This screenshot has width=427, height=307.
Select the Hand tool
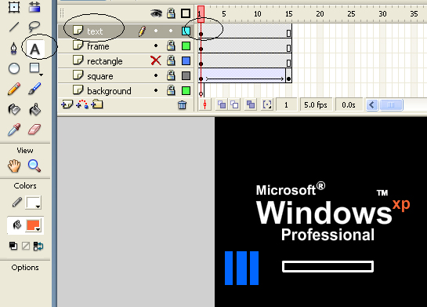point(14,166)
